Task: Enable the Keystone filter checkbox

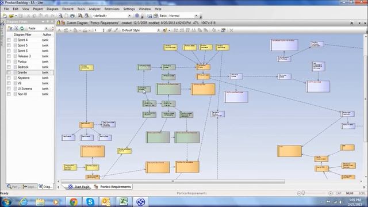Action: (9, 78)
